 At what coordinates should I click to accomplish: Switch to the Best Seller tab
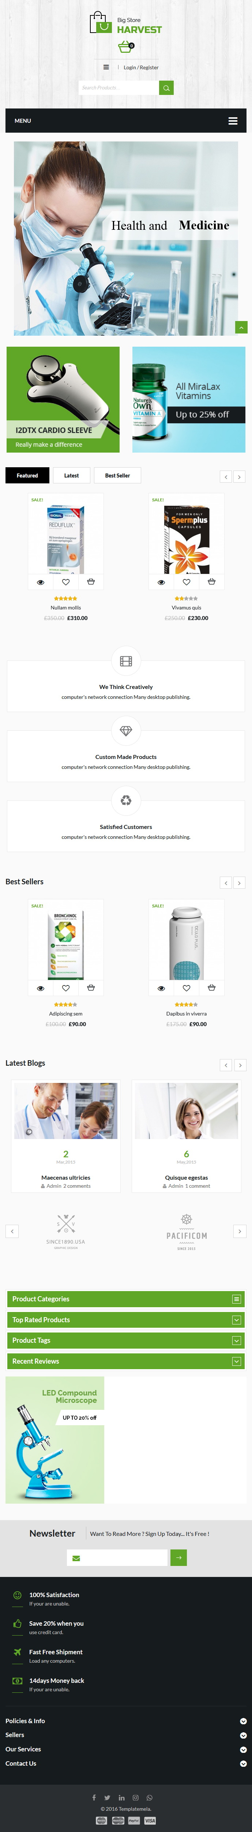click(x=117, y=475)
